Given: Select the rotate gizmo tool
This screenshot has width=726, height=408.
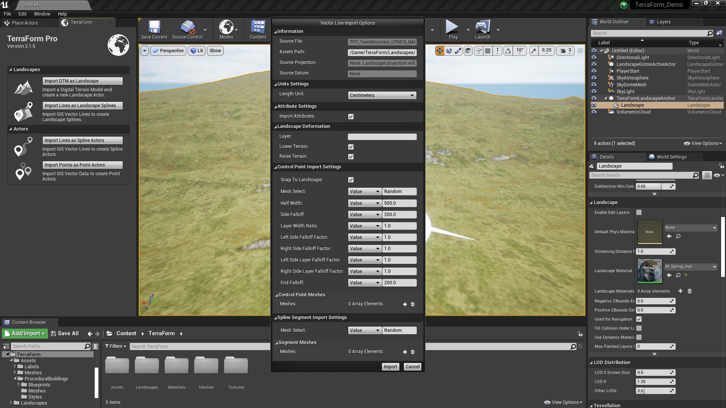Looking at the screenshot, I should [449, 51].
